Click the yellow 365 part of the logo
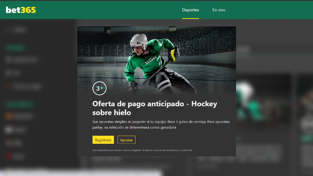The height and width of the screenshot is (176, 313). point(28,10)
